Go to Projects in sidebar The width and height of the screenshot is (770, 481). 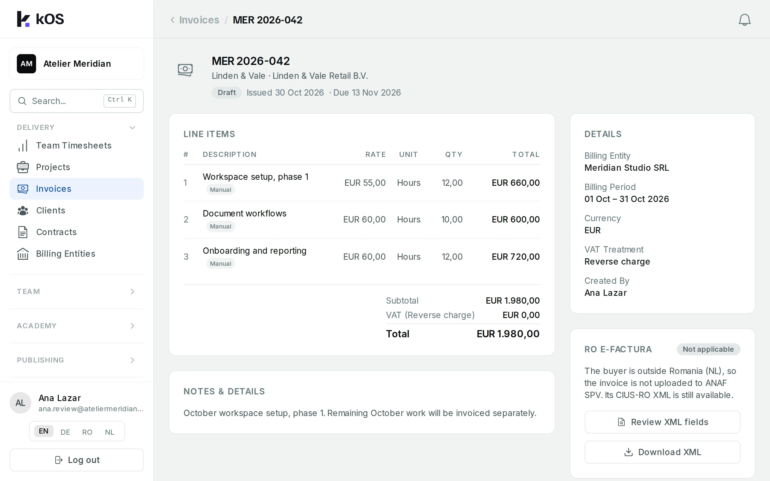pyautogui.click(x=77, y=167)
